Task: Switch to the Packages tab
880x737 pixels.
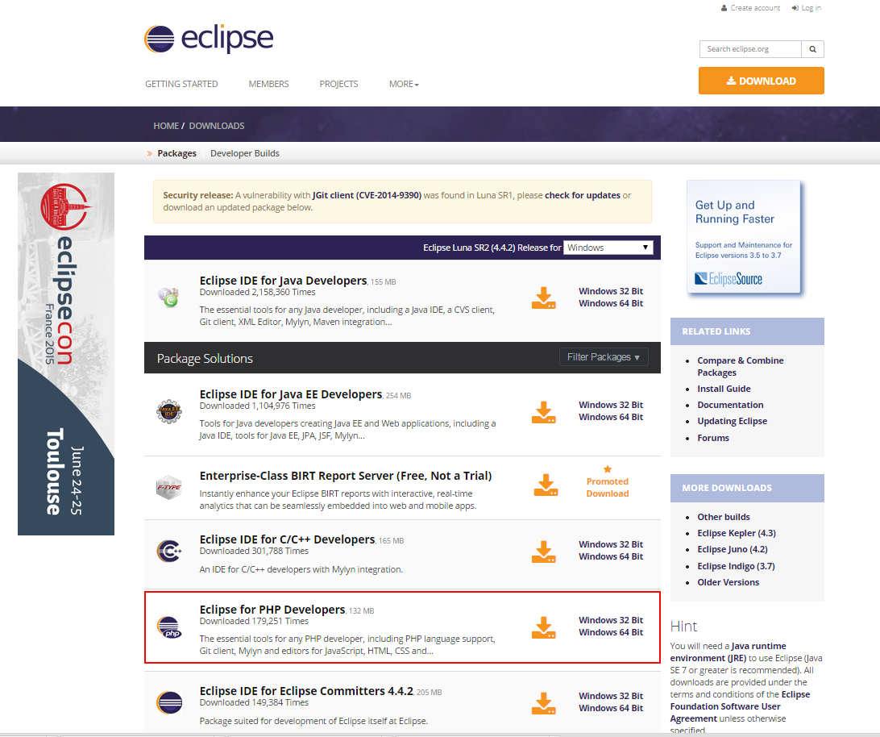Action: [x=176, y=153]
